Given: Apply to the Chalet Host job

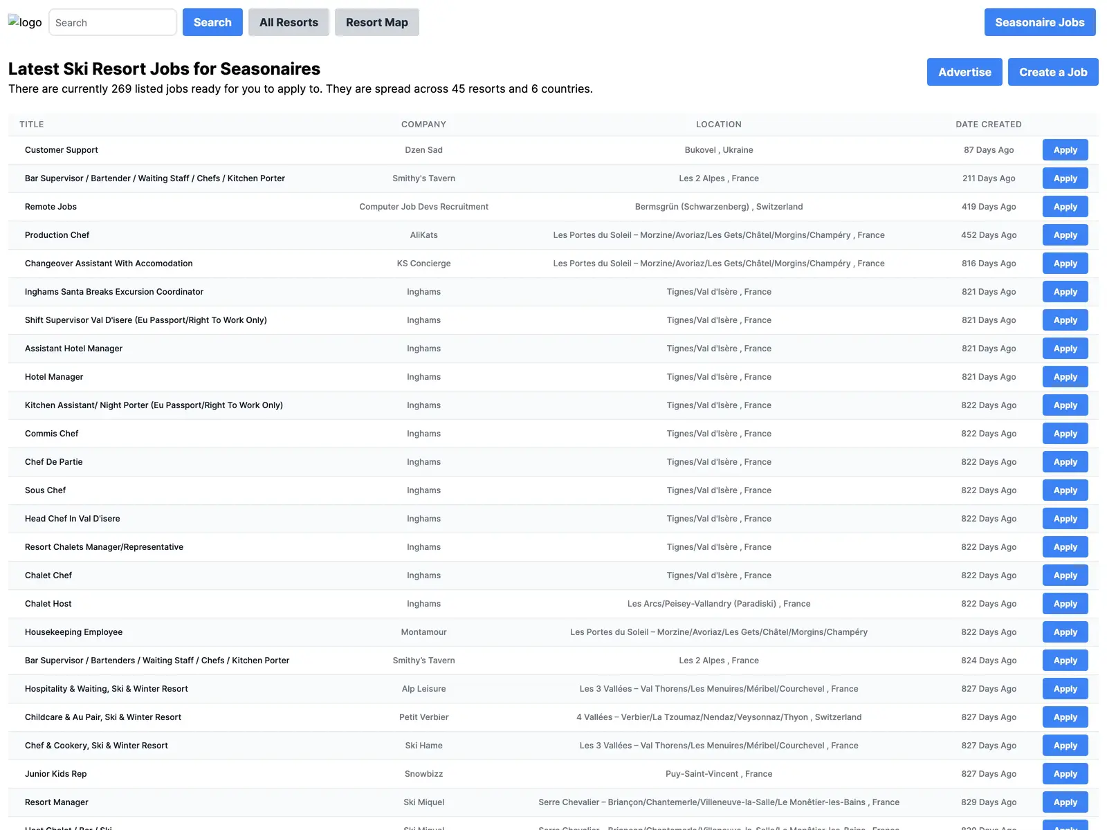Looking at the screenshot, I should pos(1065,604).
